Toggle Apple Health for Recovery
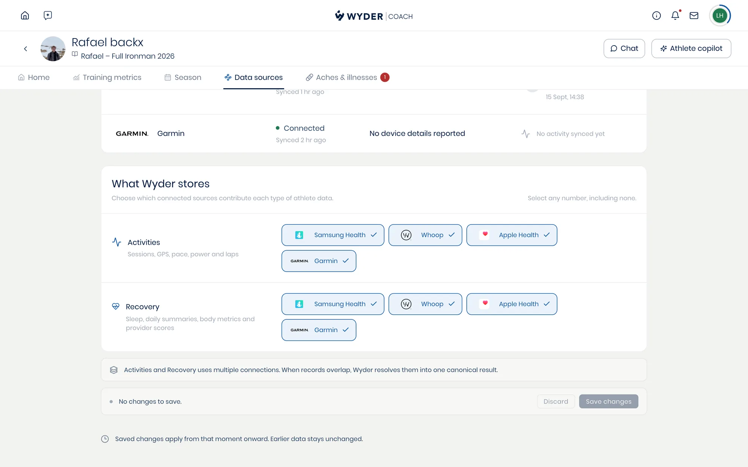 coord(512,304)
